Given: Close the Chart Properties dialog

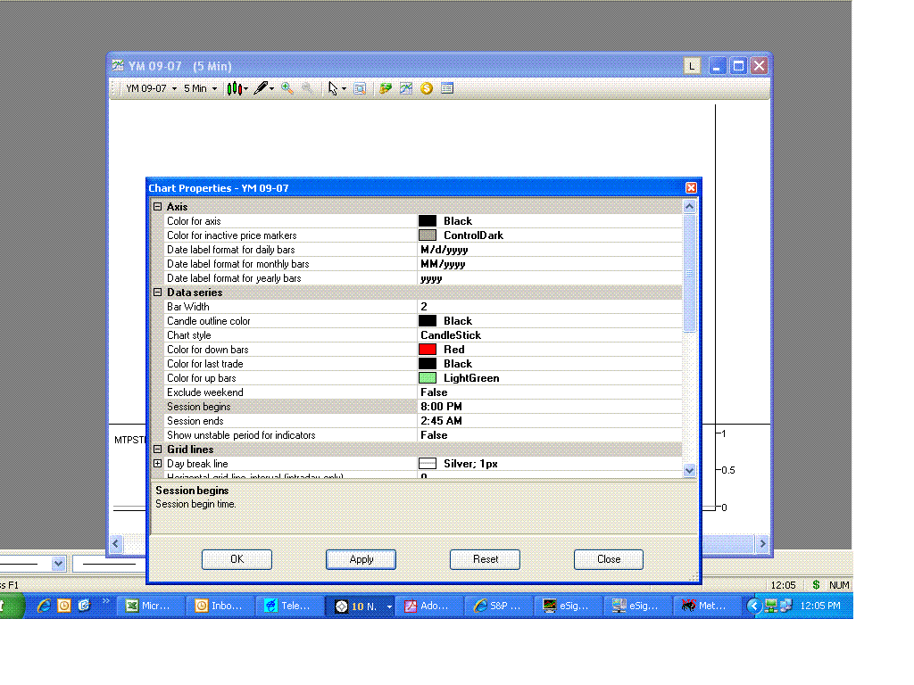Looking at the screenshot, I should pos(692,187).
